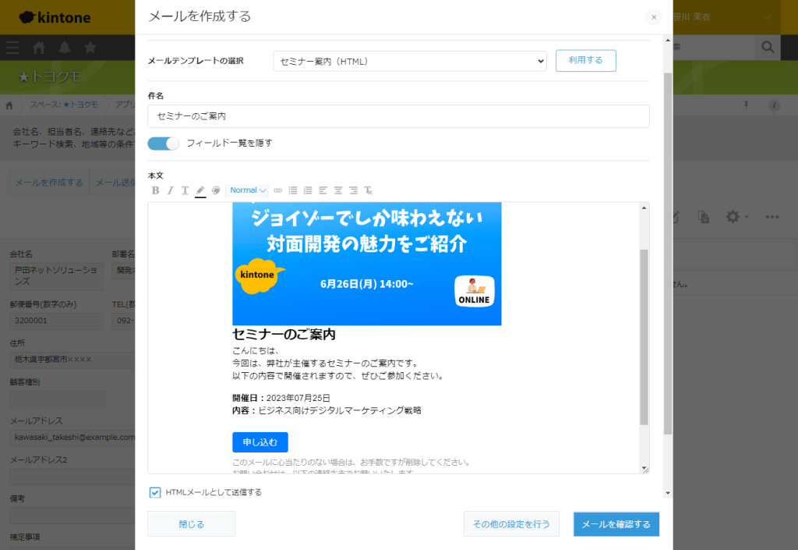This screenshot has height=550, width=798.
Task: Click the kintone logo
Action: coord(55,17)
